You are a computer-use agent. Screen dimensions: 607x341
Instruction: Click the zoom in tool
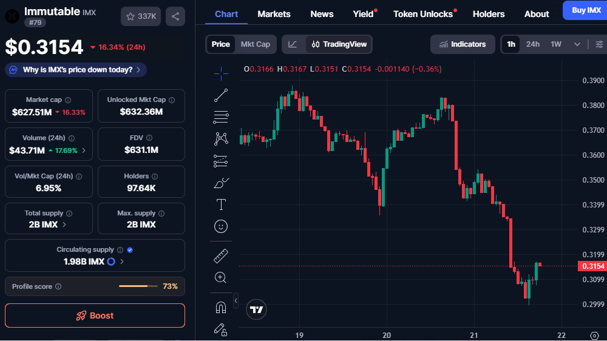coord(221,278)
